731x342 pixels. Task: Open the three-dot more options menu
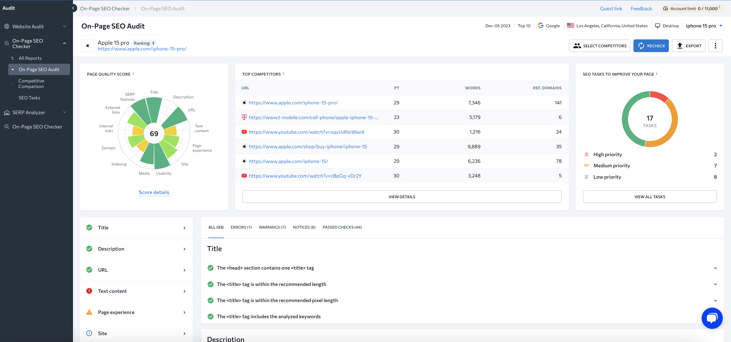tap(715, 46)
